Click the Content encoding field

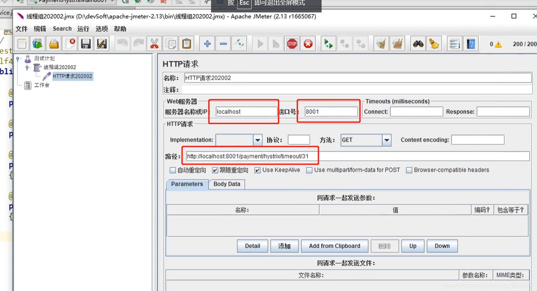pos(478,140)
